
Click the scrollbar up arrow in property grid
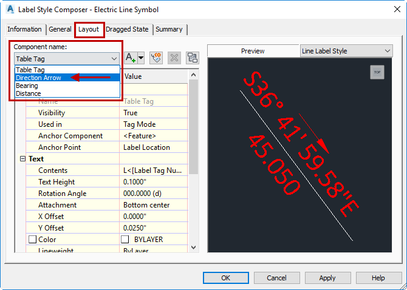point(193,75)
